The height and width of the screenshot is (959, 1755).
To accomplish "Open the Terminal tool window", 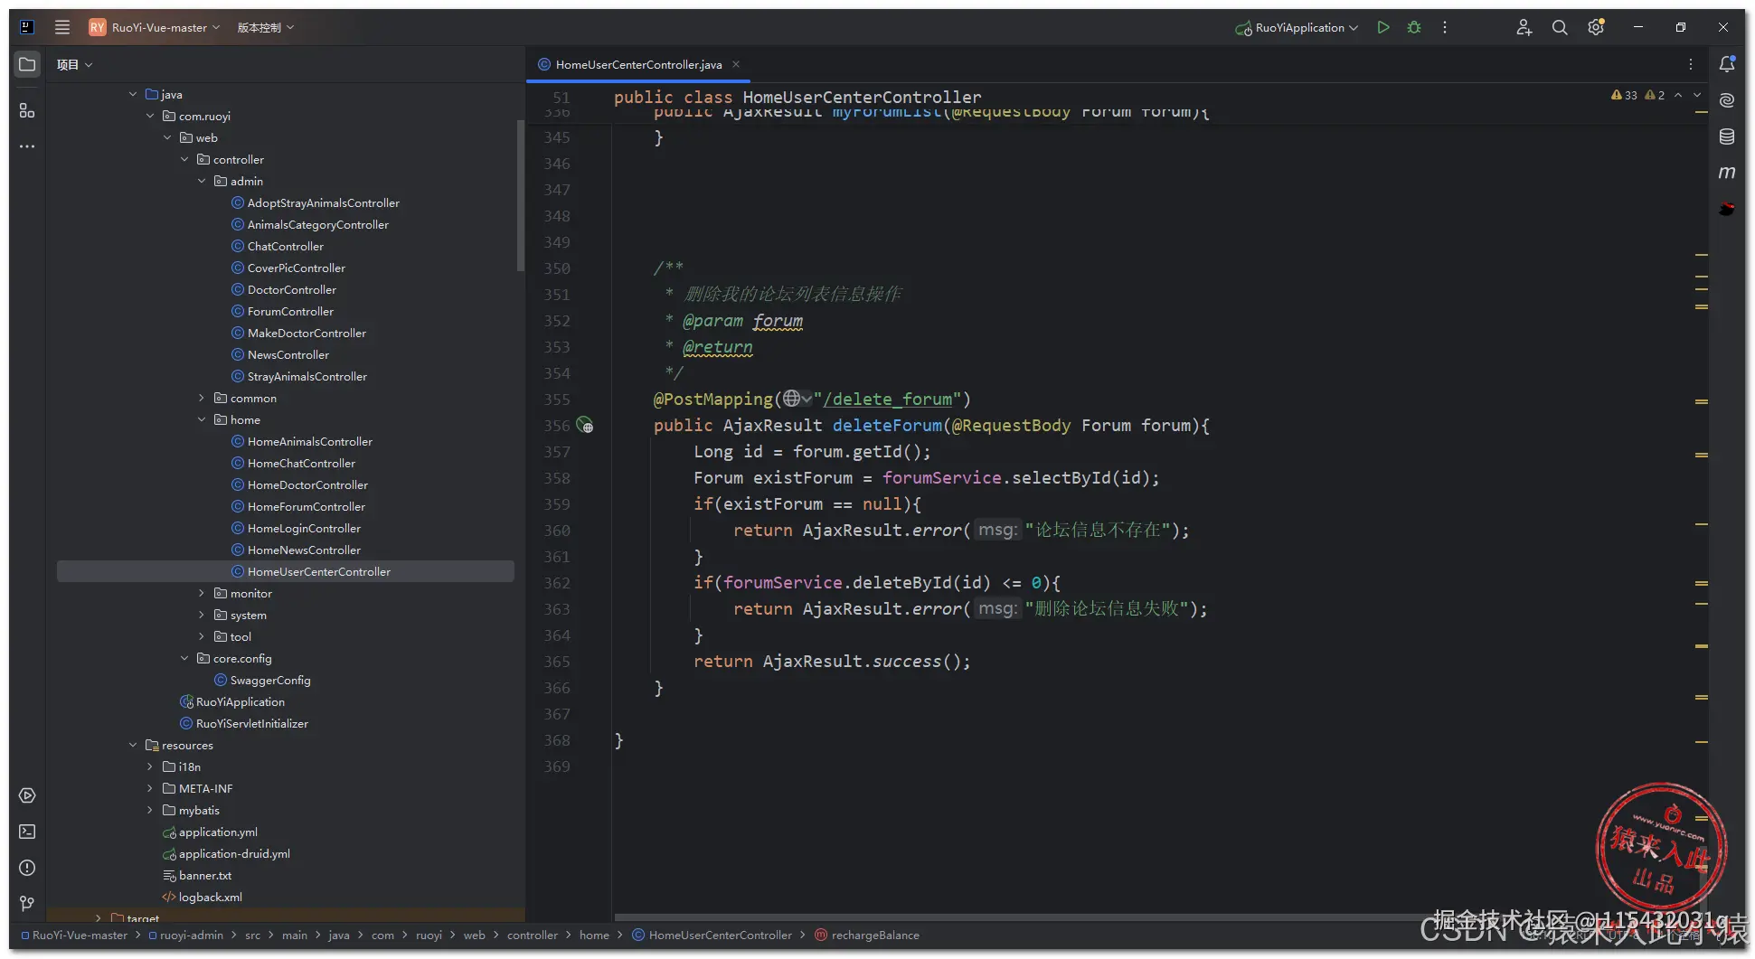I will pyautogui.click(x=27, y=832).
